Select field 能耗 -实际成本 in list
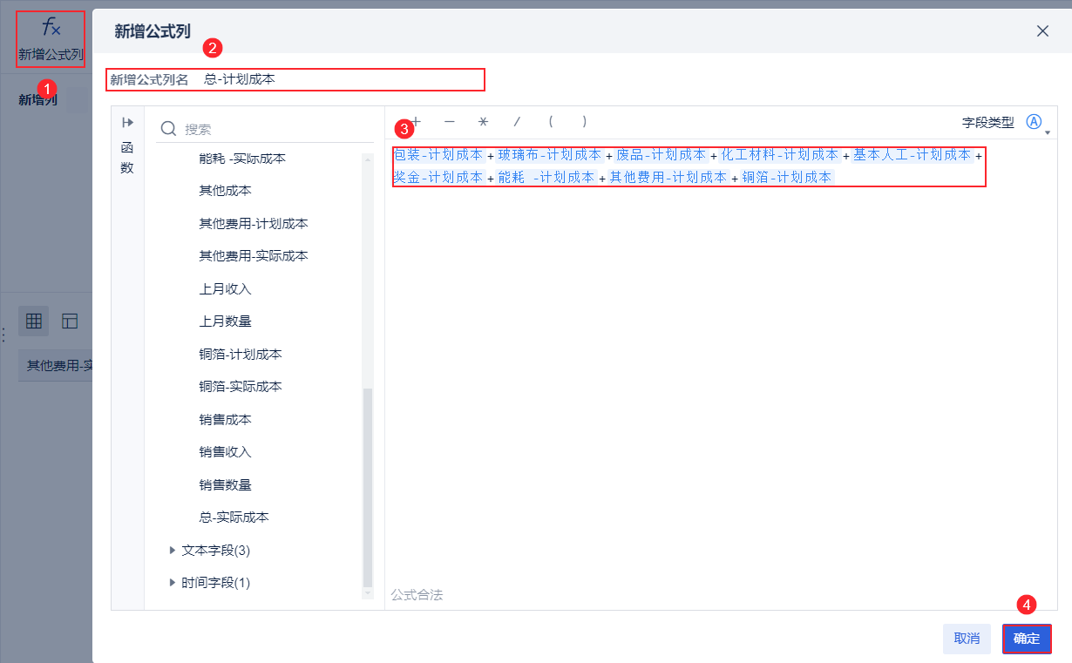 pyautogui.click(x=242, y=159)
